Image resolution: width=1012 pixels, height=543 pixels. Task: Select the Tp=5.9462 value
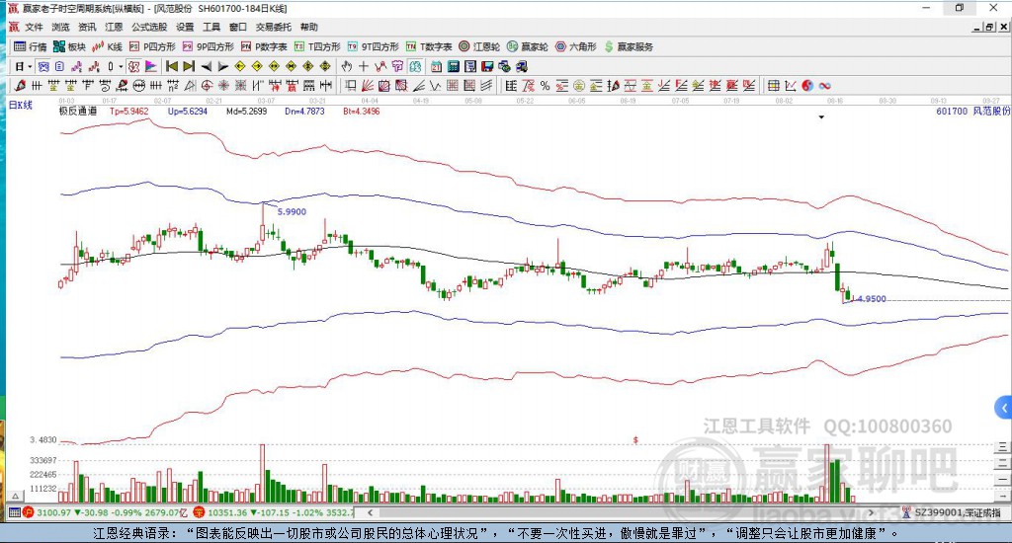coord(129,111)
